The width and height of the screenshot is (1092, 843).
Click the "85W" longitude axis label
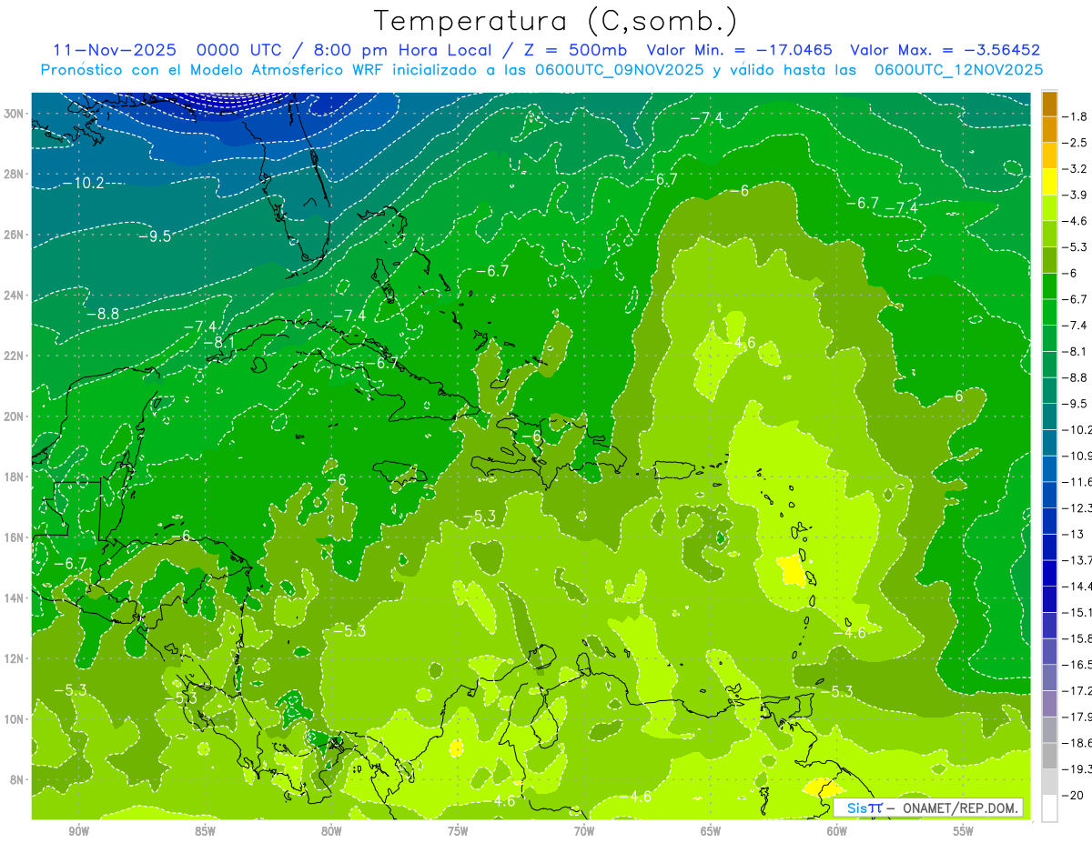point(206,831)
